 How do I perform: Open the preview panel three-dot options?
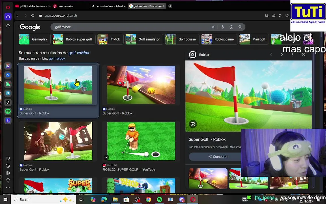pyautogui.click(x=293, y=54)
